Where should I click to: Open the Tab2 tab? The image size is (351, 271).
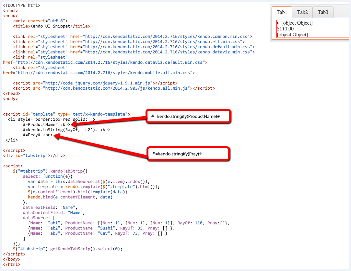(302, 12)
